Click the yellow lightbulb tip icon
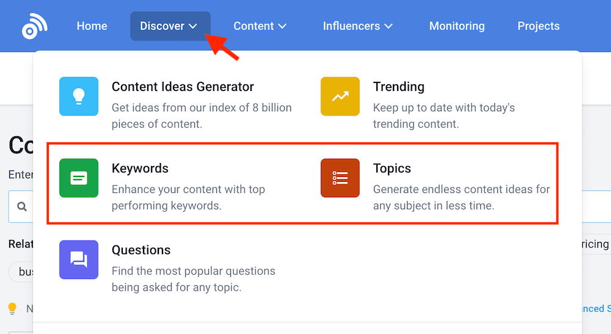 (x=12, y=308)
